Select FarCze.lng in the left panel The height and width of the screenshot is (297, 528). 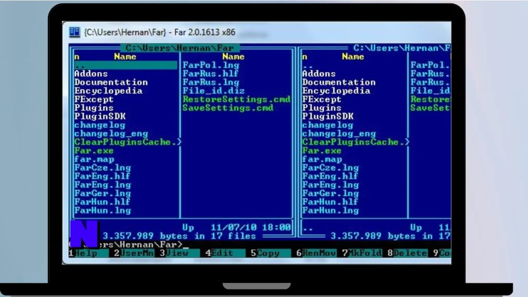103,168
